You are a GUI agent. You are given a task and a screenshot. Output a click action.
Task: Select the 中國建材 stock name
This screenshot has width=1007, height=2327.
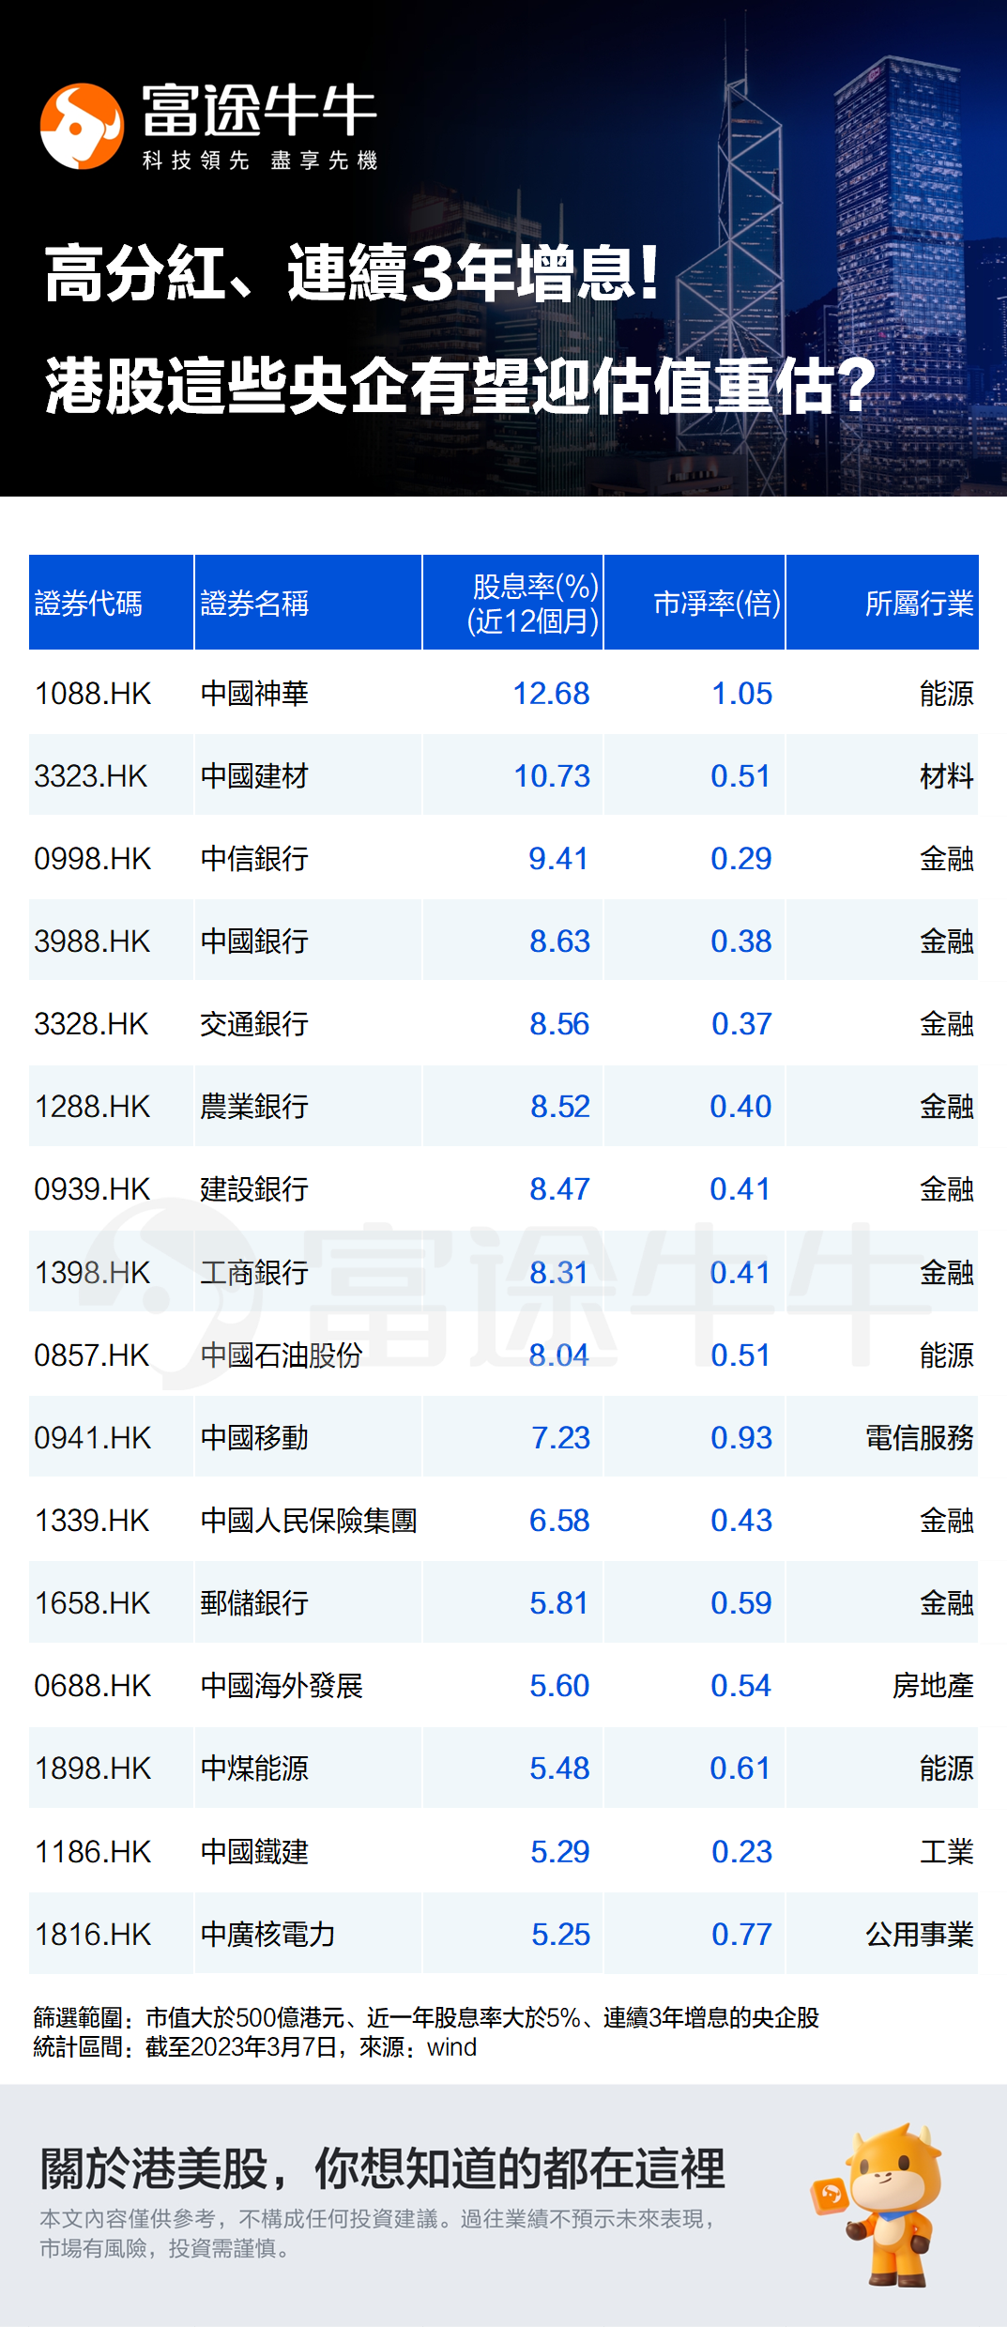click(x=254, y=776)
